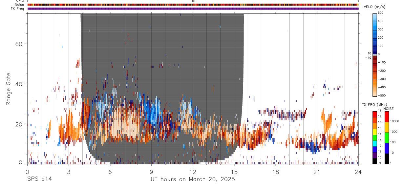Select the -300 velocity scale label
403x186 pixels.
[x=381, y=79]
